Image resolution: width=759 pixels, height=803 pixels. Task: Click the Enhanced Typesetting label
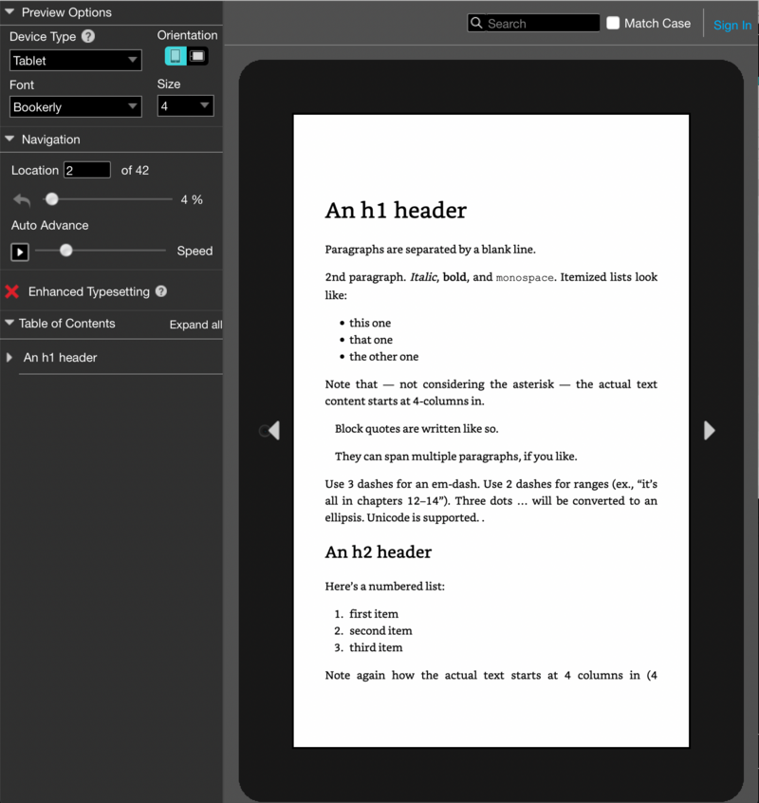pos(89,291)
